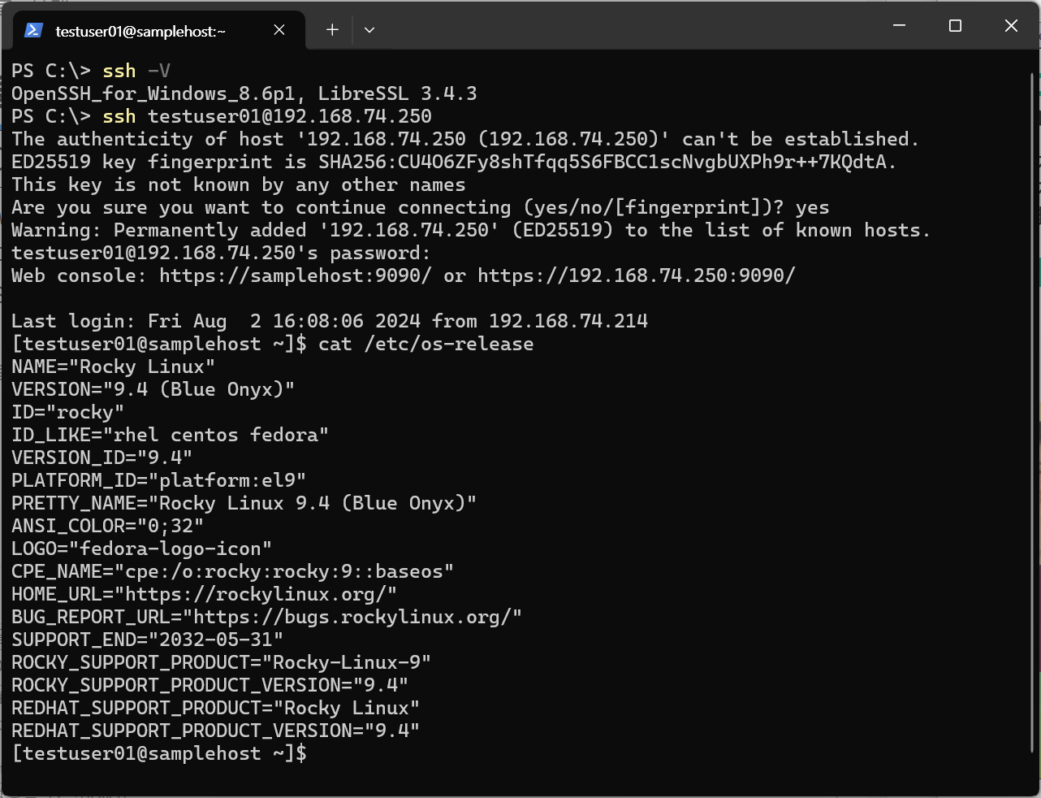Image resolution: width=1041 pixels, height=798 pixels.
Task: Expand the new tab profile dropdown
Action: 369,30
